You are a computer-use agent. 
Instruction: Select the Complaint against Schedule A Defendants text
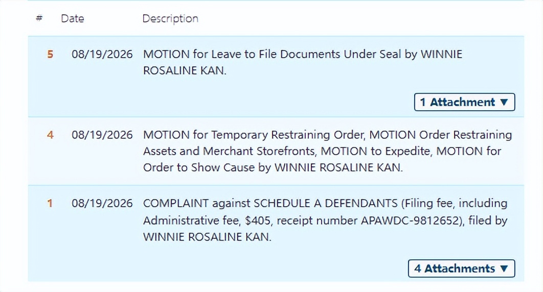(x=270, y=203)
